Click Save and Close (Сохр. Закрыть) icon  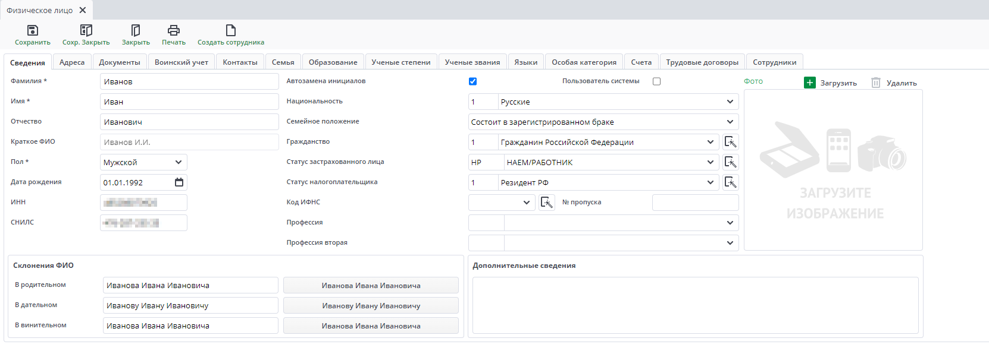[x=86, y=30]
